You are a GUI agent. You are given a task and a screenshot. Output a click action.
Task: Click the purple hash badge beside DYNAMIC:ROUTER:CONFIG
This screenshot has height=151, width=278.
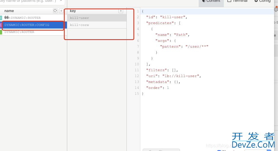click(x=1, y=25)
